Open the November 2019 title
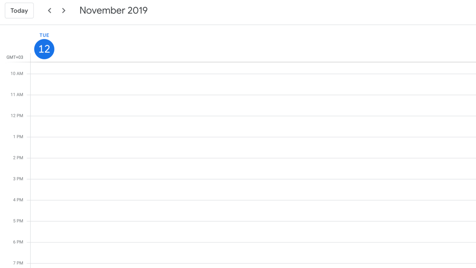476x268 pixels. click(x=113, y=11)
